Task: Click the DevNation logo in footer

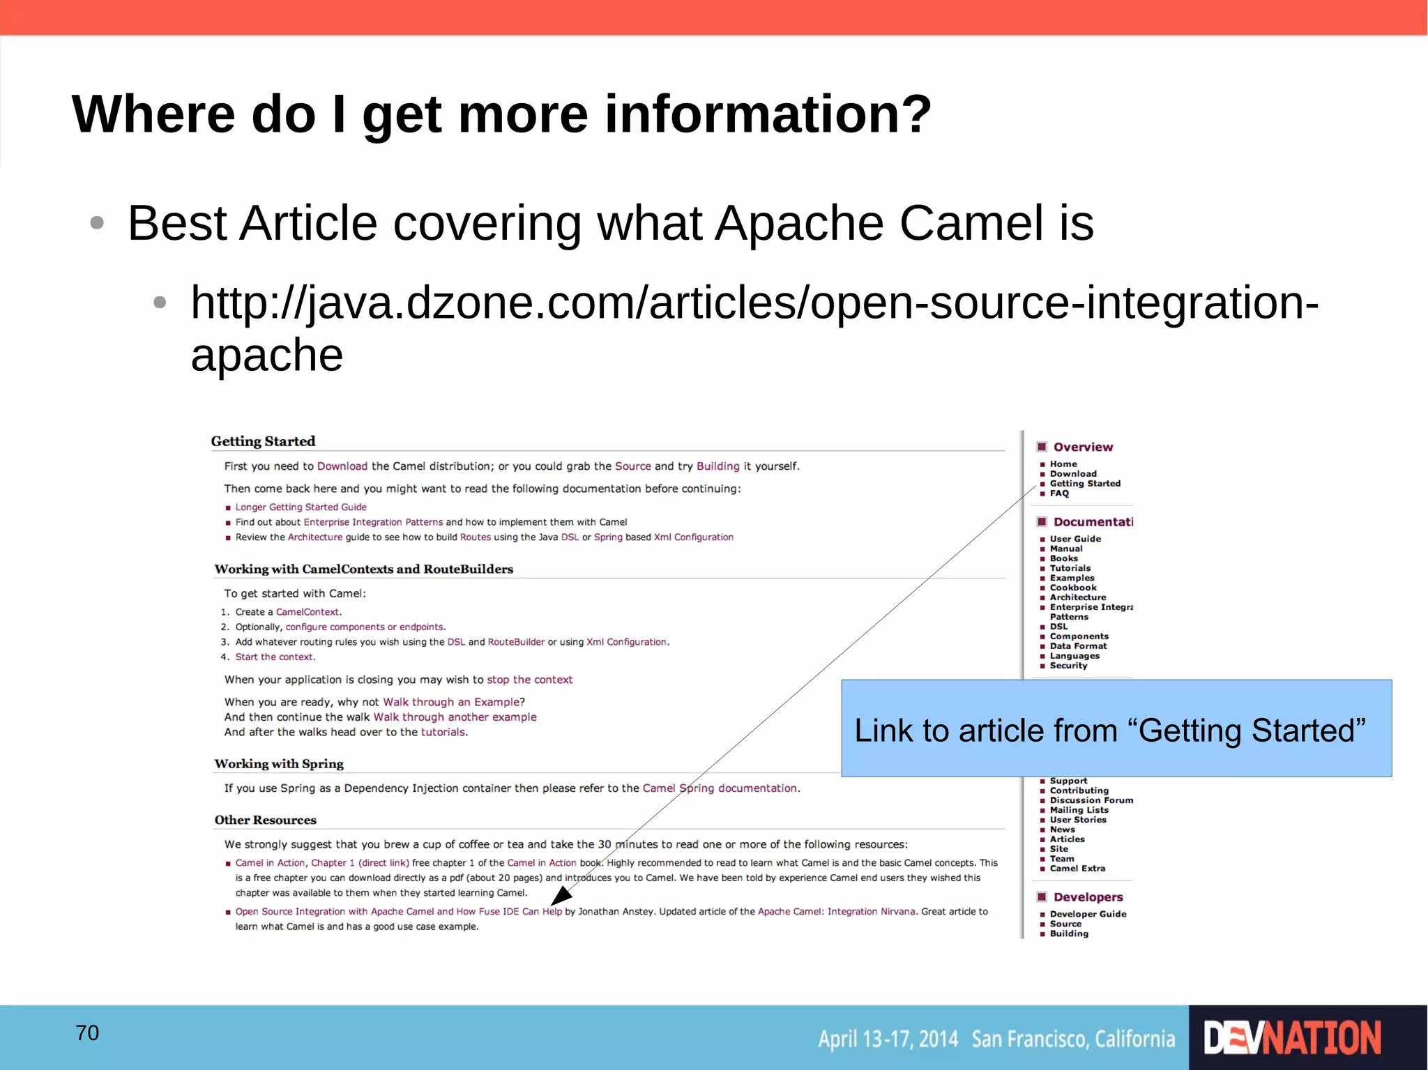Action: point(1293,1038)
